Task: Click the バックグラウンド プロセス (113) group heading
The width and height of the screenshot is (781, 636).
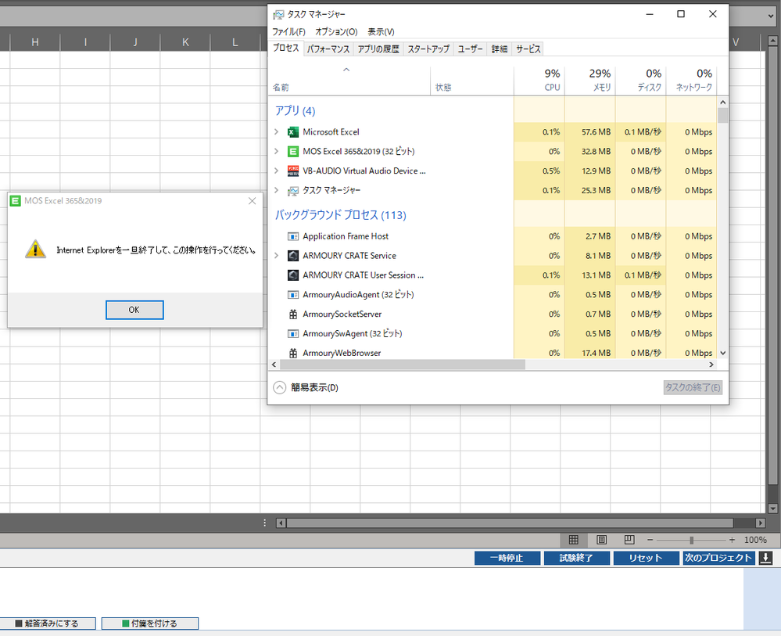Action: coord(341,215)
